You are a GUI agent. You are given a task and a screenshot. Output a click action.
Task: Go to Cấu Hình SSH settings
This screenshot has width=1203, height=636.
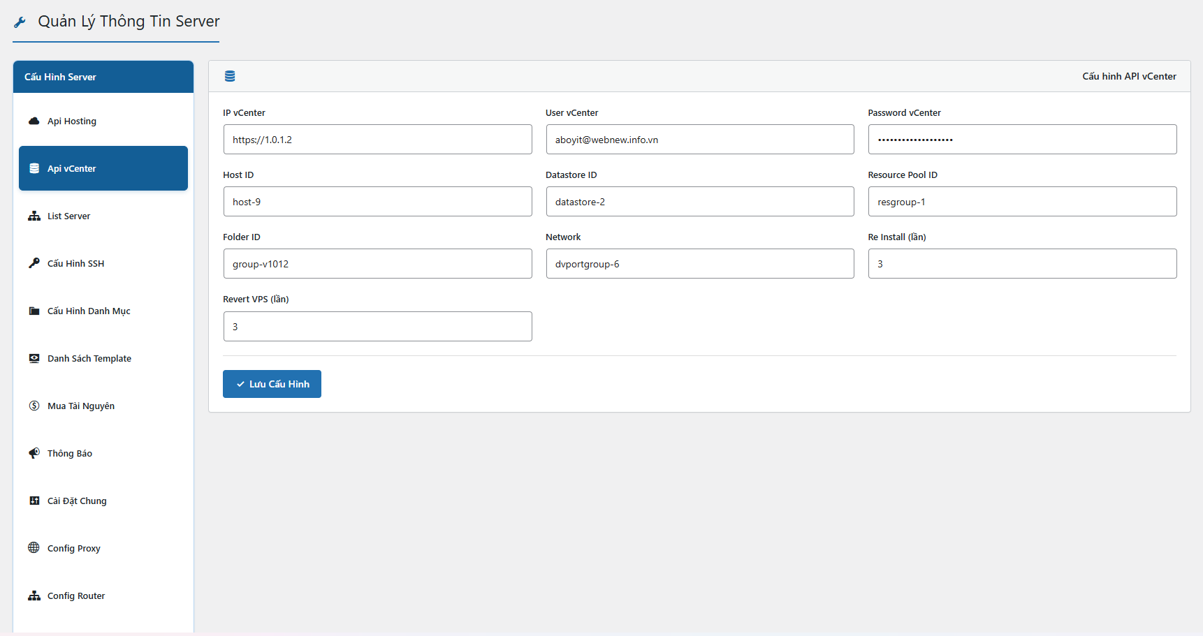click(103, 263)
